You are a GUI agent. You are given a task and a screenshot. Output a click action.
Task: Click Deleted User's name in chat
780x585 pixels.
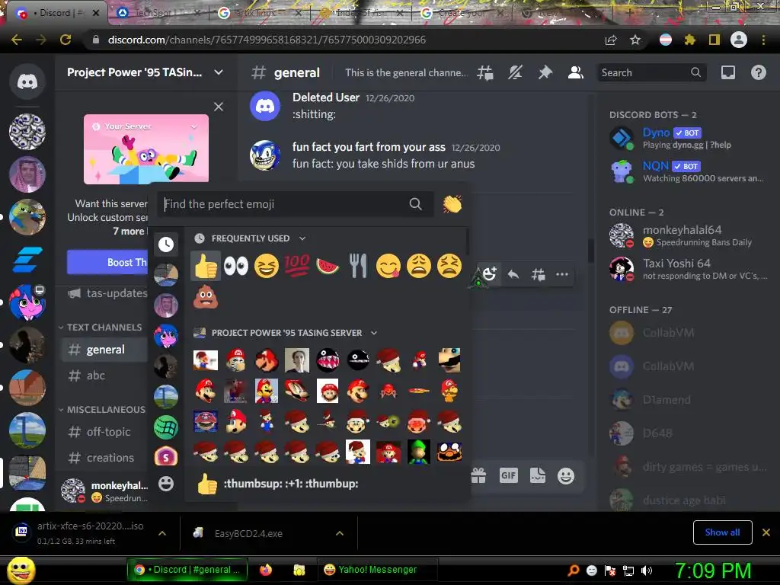(x=326, y=97)
